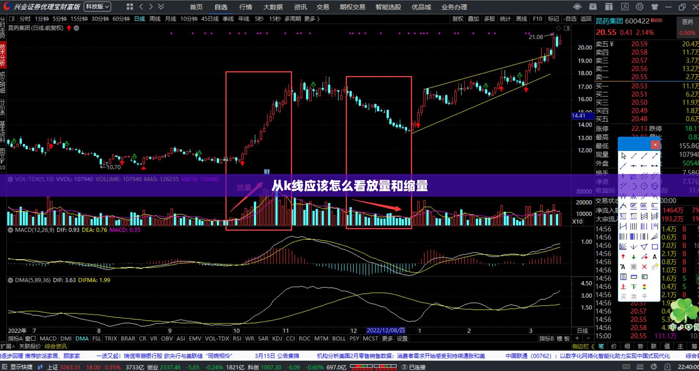
Task: Choose the GP golden-section line tool
Action: coord(633,206)
